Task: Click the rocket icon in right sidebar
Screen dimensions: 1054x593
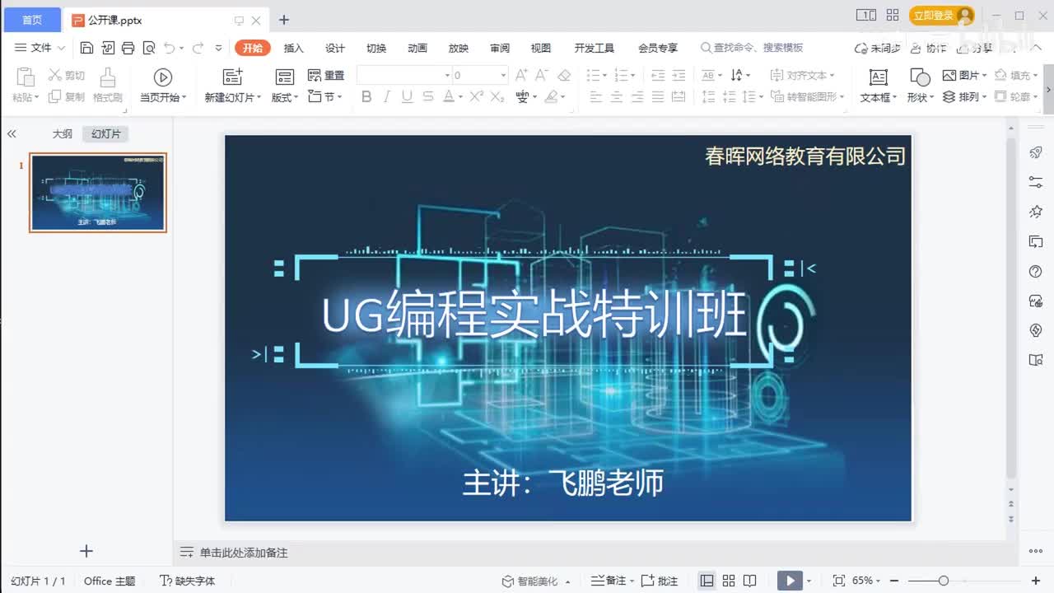Action: coord(1036,152)
